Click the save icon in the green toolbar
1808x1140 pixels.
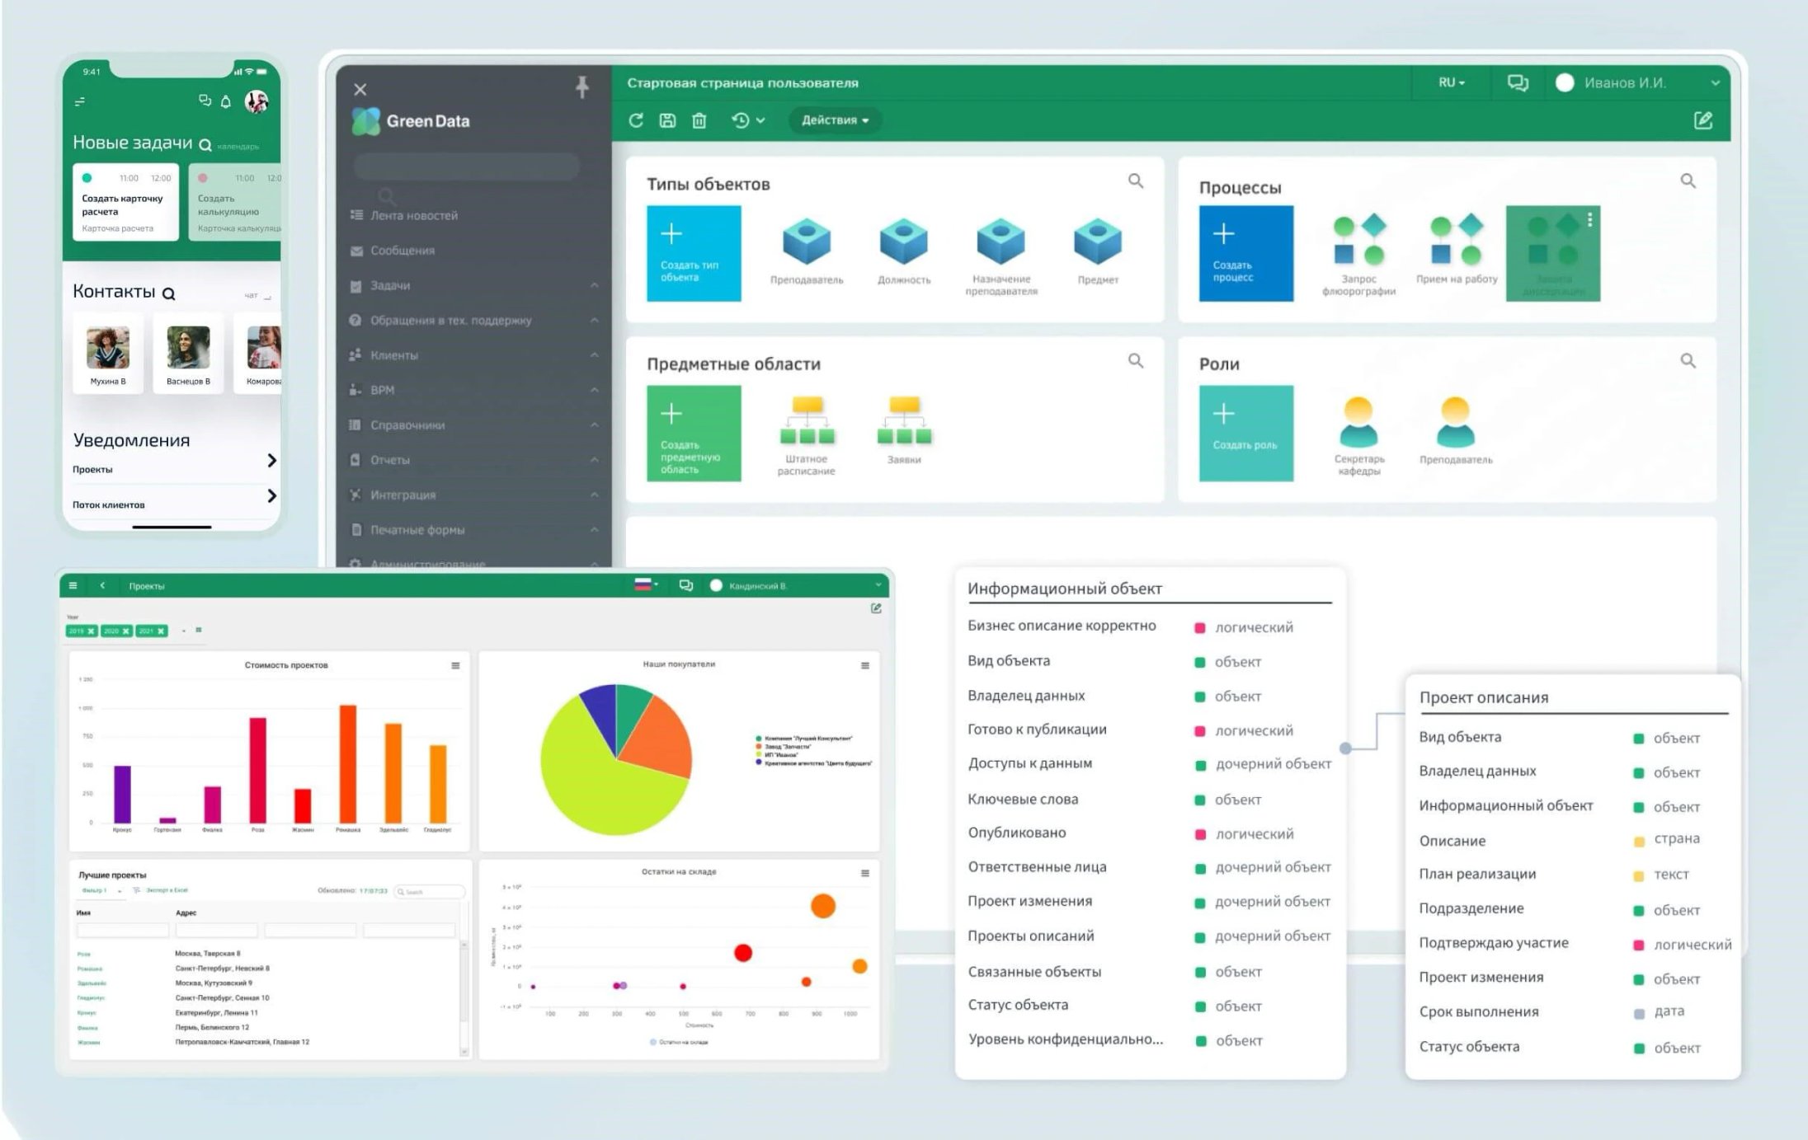coord(667,120)
